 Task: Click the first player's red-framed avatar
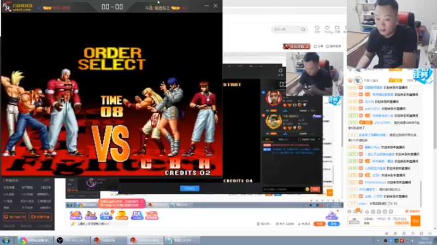coord(274,98)
